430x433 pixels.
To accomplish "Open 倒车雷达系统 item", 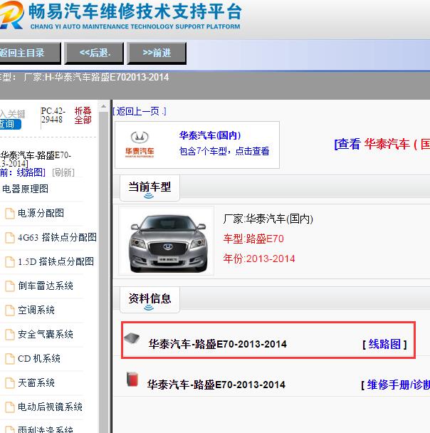I will click(46, 286).
